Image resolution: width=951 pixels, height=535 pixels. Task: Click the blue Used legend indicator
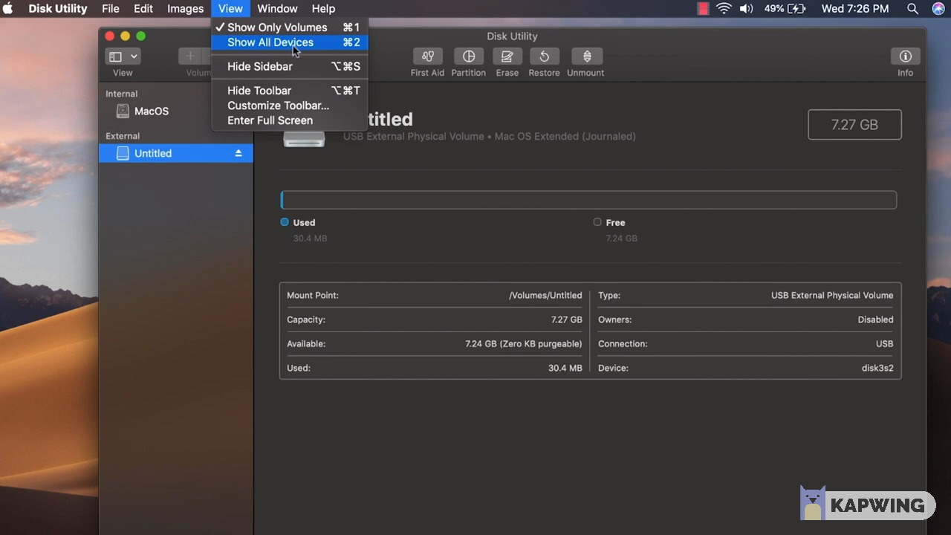point(285,222)
